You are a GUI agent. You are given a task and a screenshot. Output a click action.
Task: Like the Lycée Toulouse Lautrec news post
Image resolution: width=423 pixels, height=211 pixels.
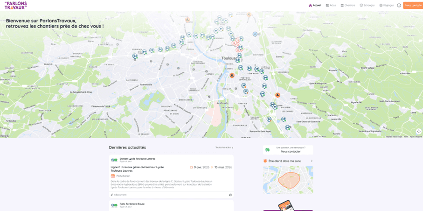(230, 195)
